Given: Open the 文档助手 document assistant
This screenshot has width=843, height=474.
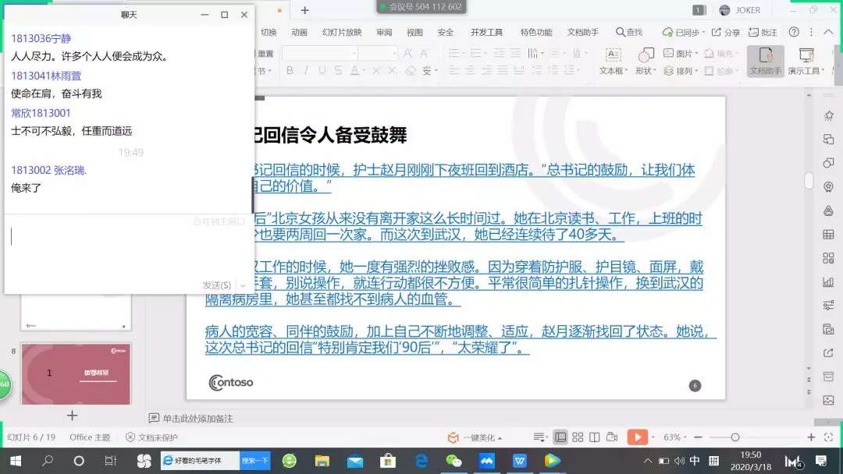Looking at the screenshot, I should 765,60.
